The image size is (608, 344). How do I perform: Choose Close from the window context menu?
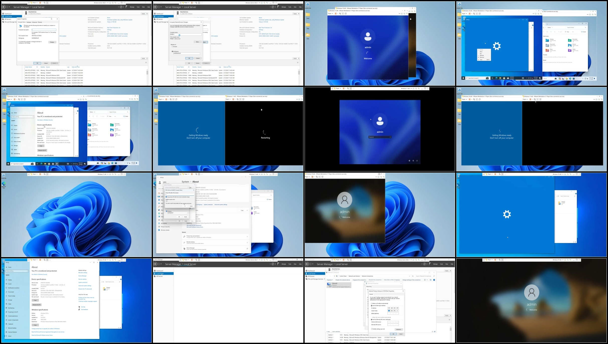tap(484, 60)
